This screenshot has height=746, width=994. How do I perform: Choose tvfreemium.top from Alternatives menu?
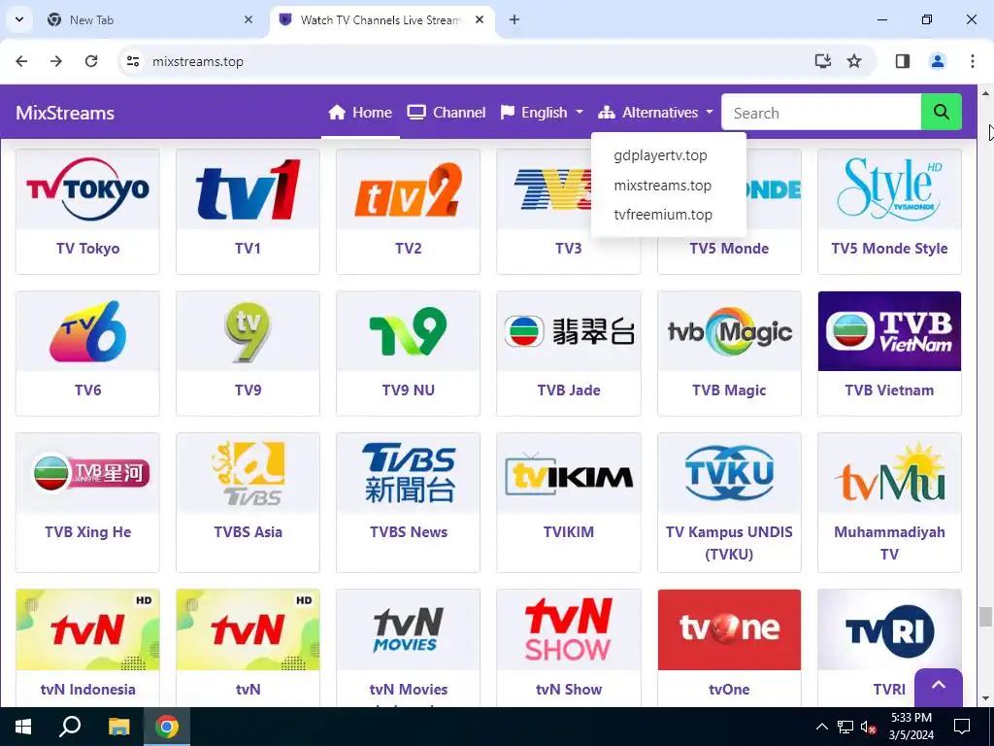coord(662,215)
